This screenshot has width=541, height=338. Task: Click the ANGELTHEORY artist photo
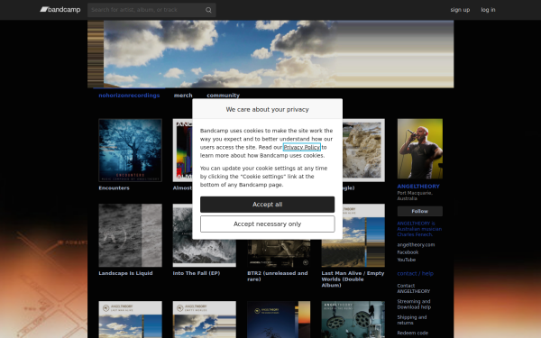click(x=419, y=149)
